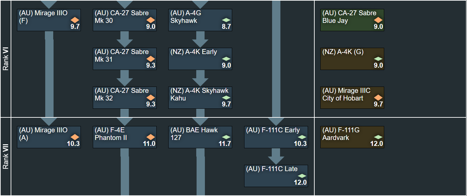The width and height of the screenshot is (467, 196).
Task: Click orange class icon on F-4E Phantom II
Action: [151, 137]
